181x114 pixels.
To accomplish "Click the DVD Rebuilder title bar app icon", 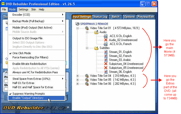I will [3, 4].
